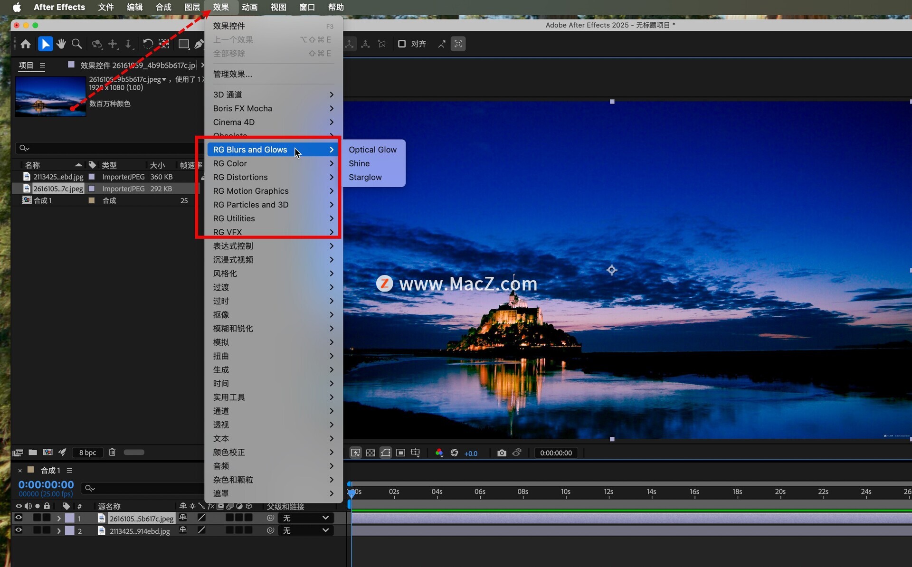Expand the RG Distortions submenu
The width and height of the screenshot is (912, 567).
pos(274,177)
